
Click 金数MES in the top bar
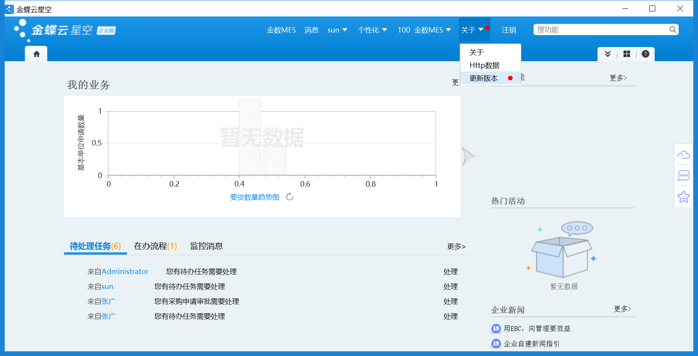pyautogui.click(x=281, y=30)
